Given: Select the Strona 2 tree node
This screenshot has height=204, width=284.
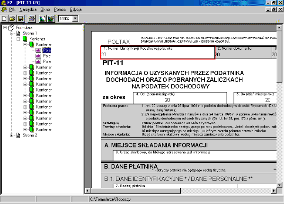Looking at the screenshot, I should coord(30,135).
